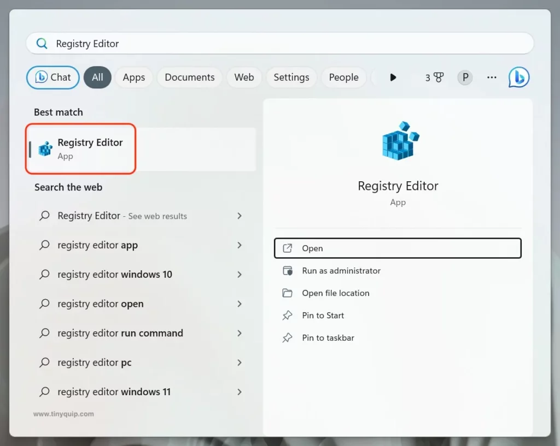Expand the 'registry editor run command' chevron

tap(239, 333)
